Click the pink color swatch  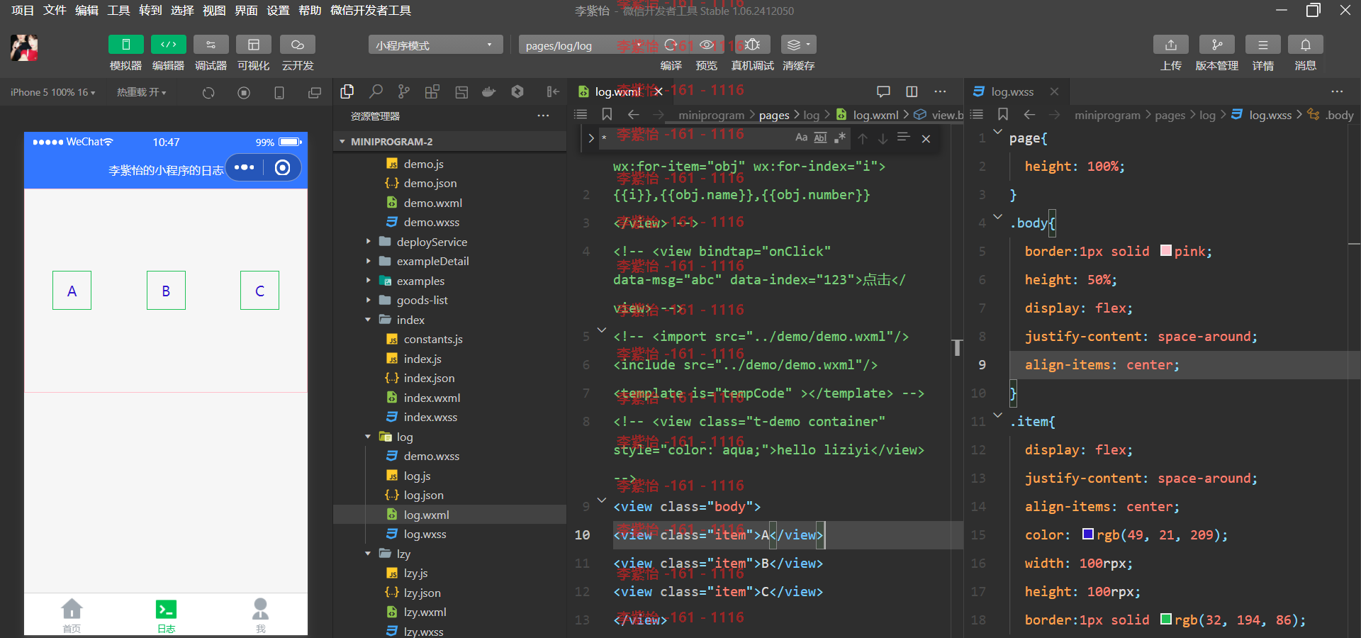pos(1165,250)
